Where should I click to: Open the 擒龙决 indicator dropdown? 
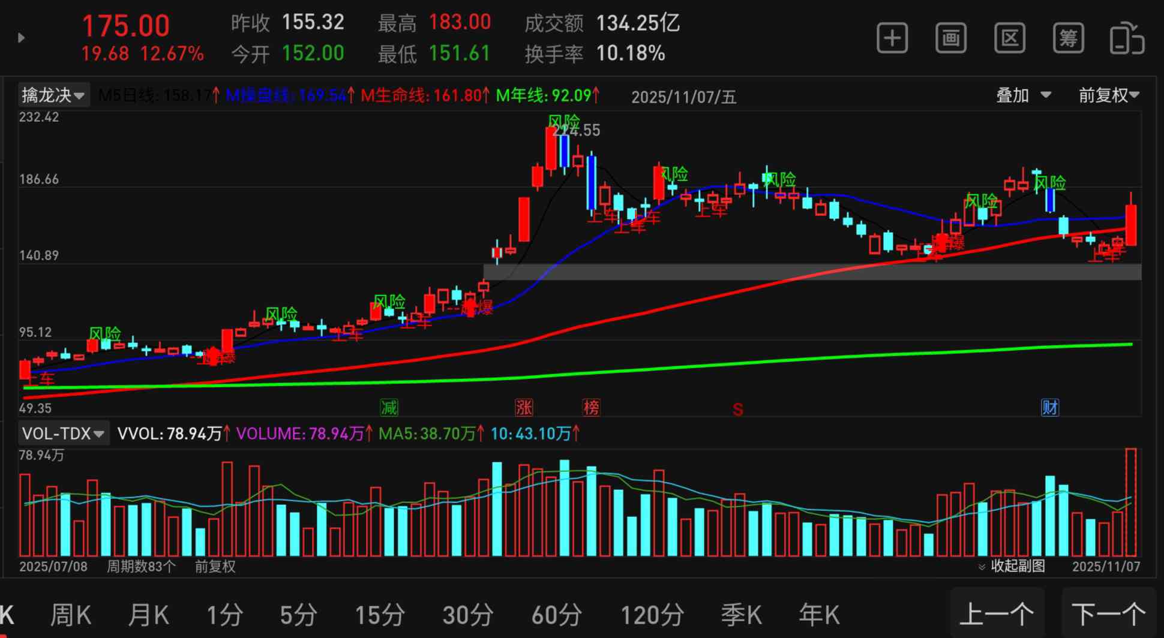(x=53, y=95)
